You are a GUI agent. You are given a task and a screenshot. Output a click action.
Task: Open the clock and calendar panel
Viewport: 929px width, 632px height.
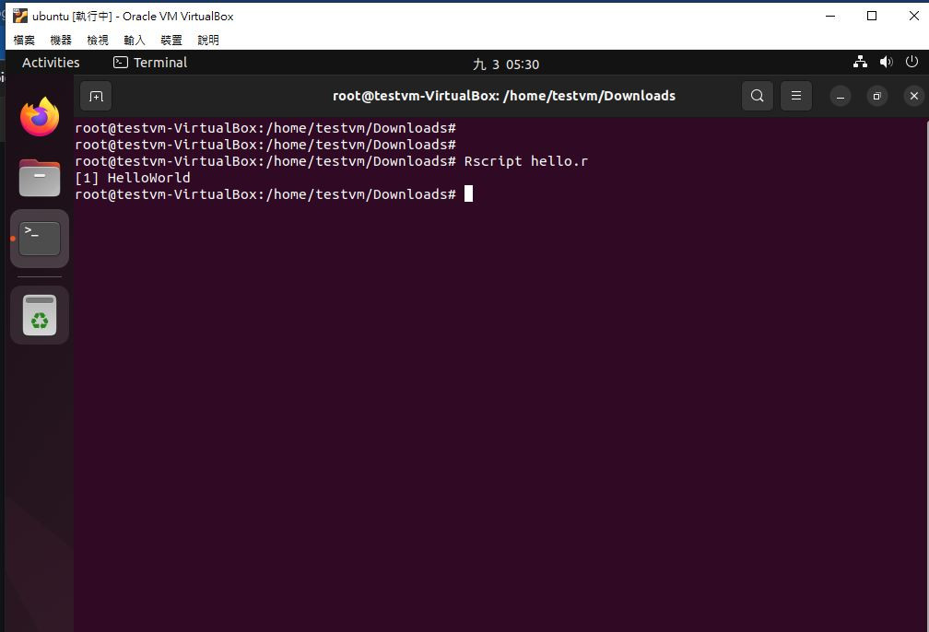pyautogui.click(x=506, y=64)
